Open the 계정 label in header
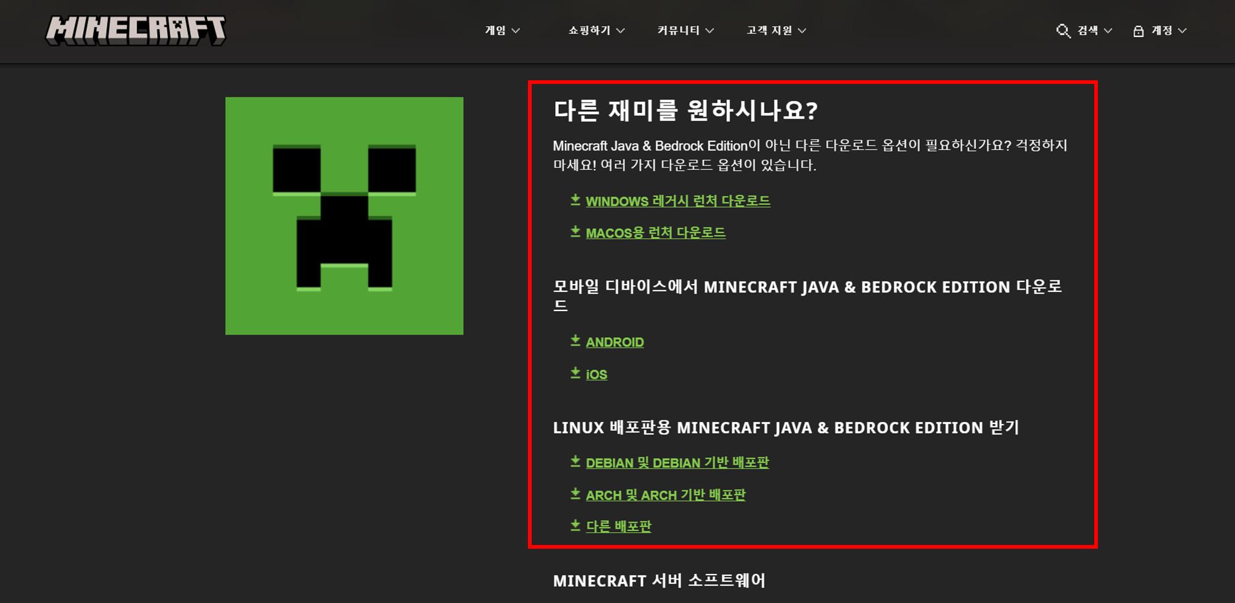The height and width of the screenshot is (603, 1235). (1162, 31)
